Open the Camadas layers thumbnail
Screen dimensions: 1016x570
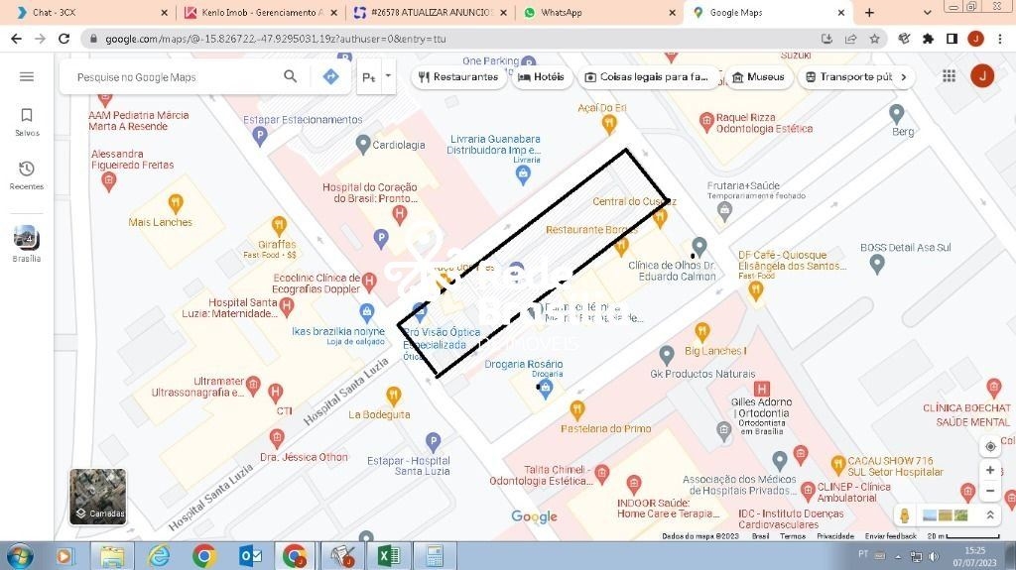coord(98,497)
